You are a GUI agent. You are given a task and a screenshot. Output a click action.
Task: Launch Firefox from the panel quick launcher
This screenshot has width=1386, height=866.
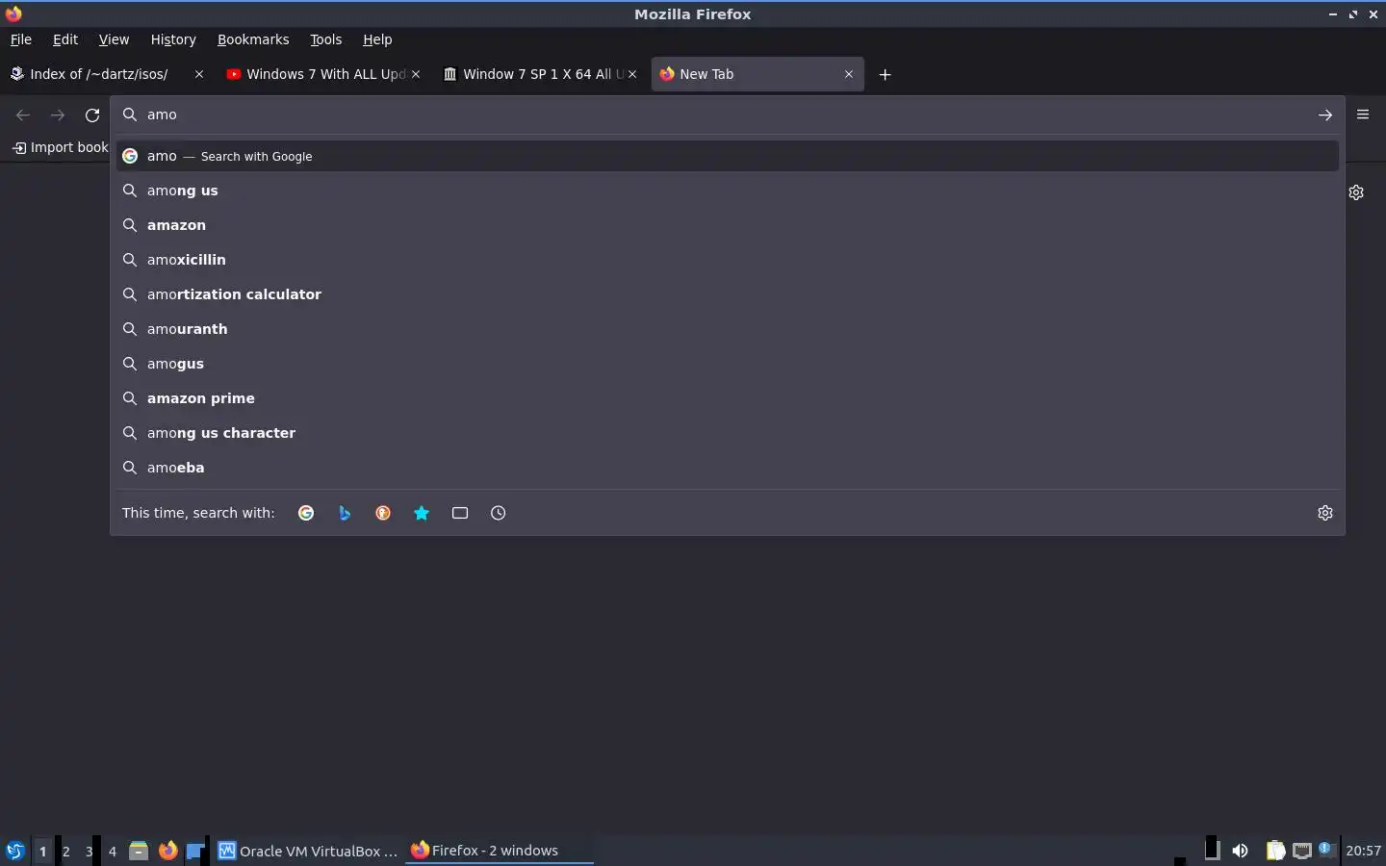(x=167, y=851)
